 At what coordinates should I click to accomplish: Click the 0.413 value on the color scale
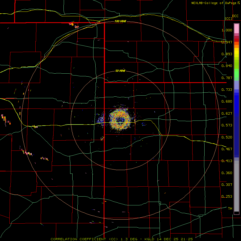coord(227,161)
